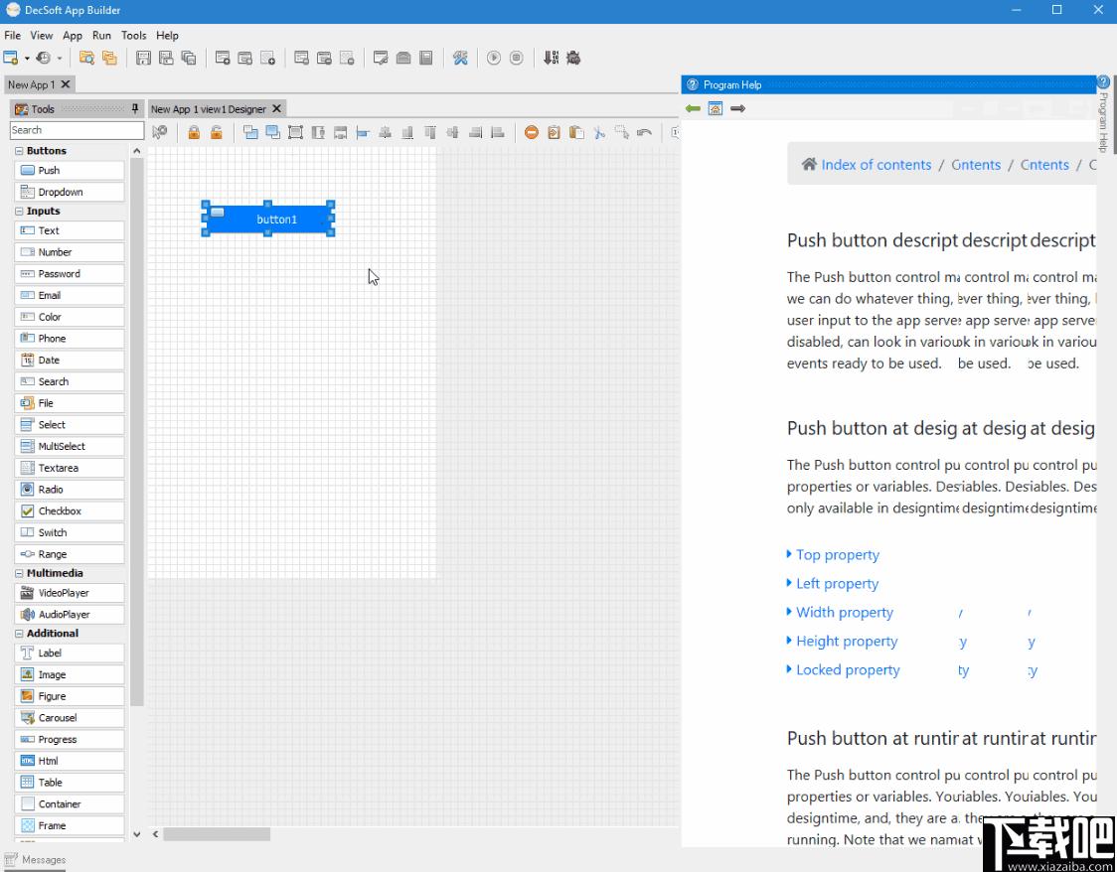Click the paste clipboard icon
The width and height of the screenshot is (1117, 872).
577,132
